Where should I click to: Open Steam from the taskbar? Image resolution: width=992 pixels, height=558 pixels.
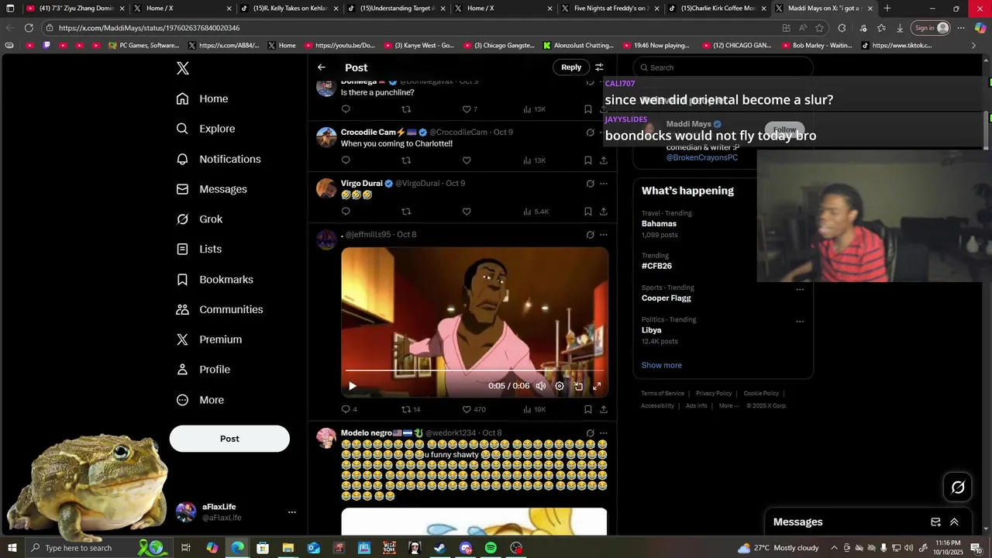point(439,548)
